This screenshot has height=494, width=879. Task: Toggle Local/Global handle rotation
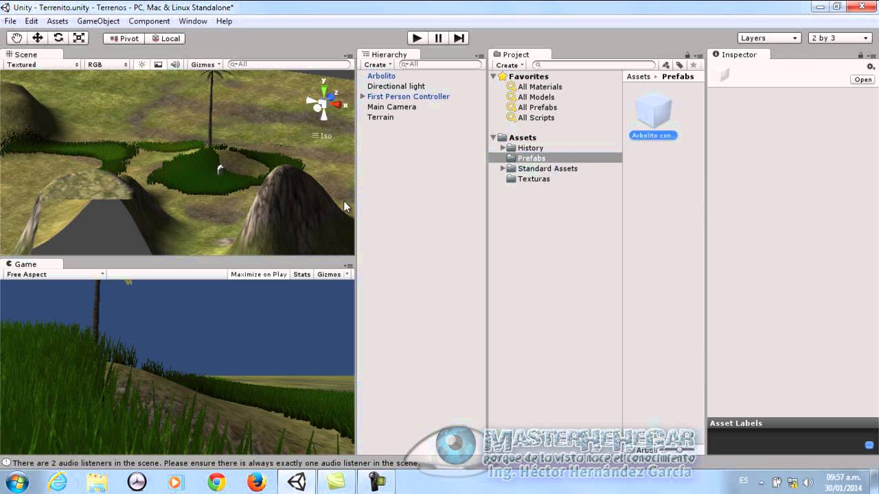[x=165, y=38]
